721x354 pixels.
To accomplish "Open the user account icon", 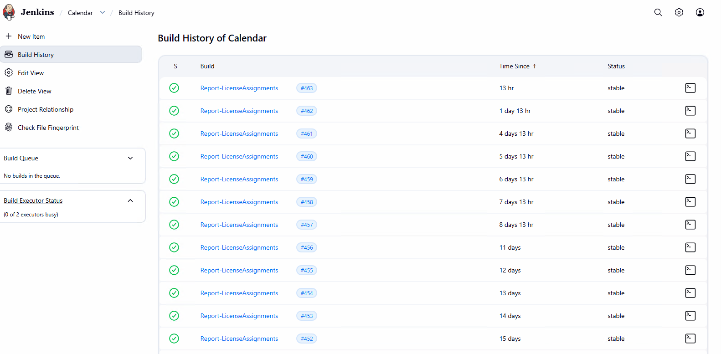I will 700,12.
